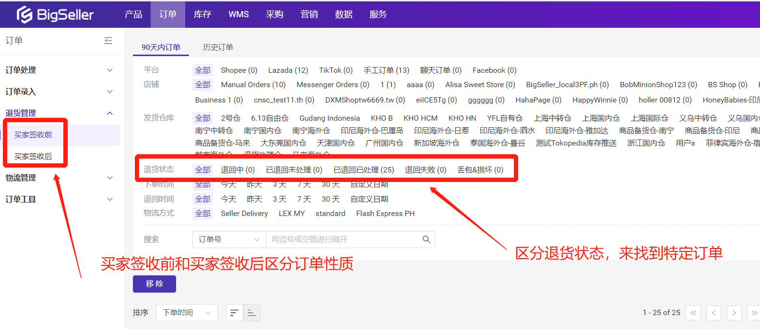Click the search magnifier icon
This screenshot has height=329, width=760.
click(x=426, y=239)
